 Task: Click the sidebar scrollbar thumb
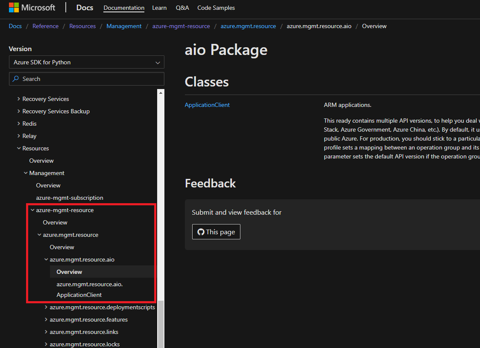[x=161, y=324]
